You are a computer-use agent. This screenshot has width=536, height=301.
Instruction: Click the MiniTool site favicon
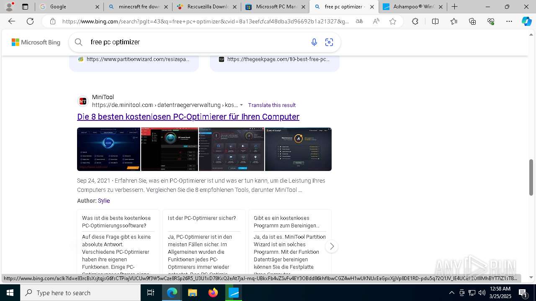tap(83, 101)
